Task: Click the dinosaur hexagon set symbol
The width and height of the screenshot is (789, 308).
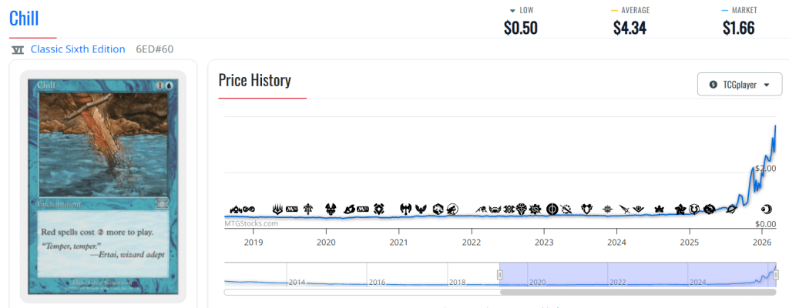Action: coord(437,209)
